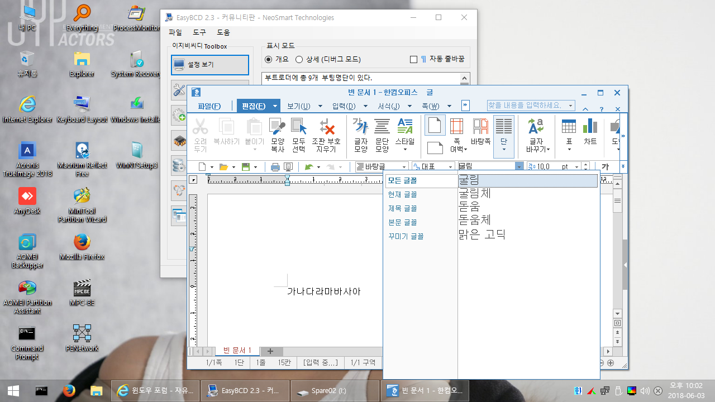Select the 제목 글꼴 font category
715x402 pixels.
pyautogui.click(x=421, y=209)
